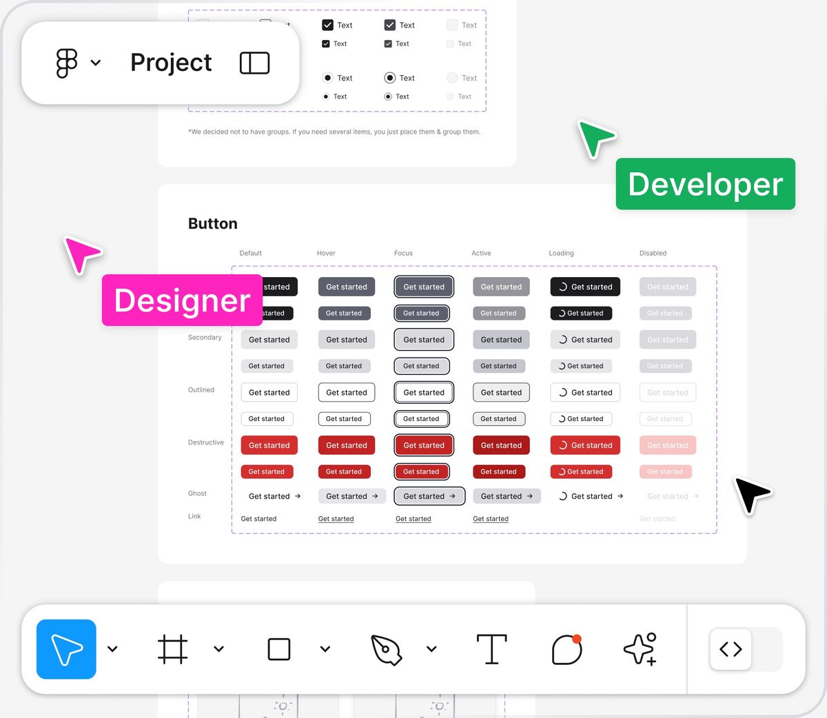This screenshot has height=718, width=827.
Task: Expand the Frame tool options chevron
Action: 218,649
